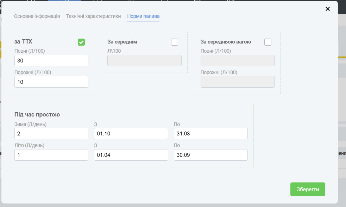Screen dimensions: 346x207
Task: Click the winter start date field 01.10
Action: (x=131, y=134)
